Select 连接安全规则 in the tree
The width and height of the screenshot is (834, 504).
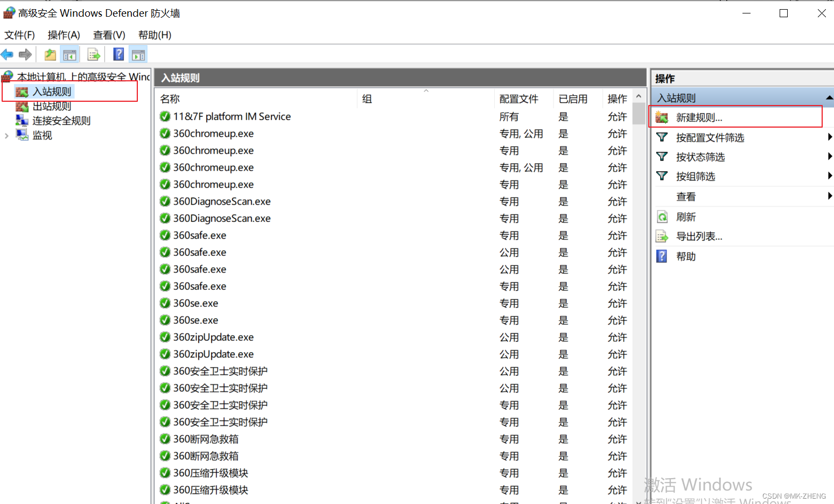click(x=61, y=121)
